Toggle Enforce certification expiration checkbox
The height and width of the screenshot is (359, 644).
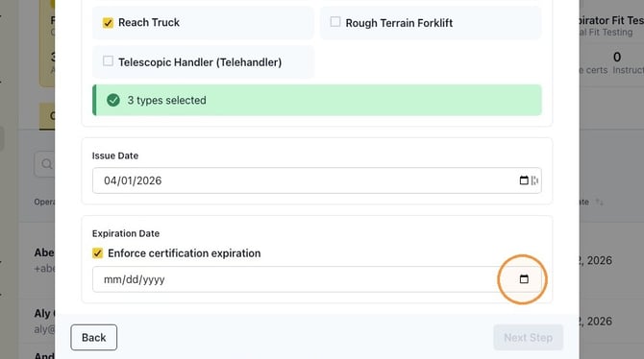point(97,253)
